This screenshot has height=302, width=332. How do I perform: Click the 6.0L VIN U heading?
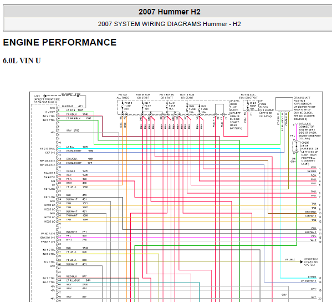[22, 61]
